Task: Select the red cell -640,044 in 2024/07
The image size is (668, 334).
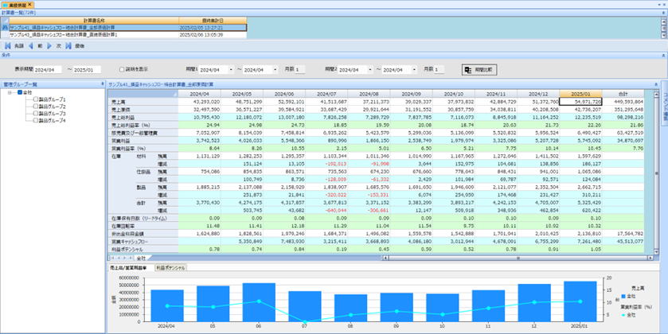Action: coord(326,211)
